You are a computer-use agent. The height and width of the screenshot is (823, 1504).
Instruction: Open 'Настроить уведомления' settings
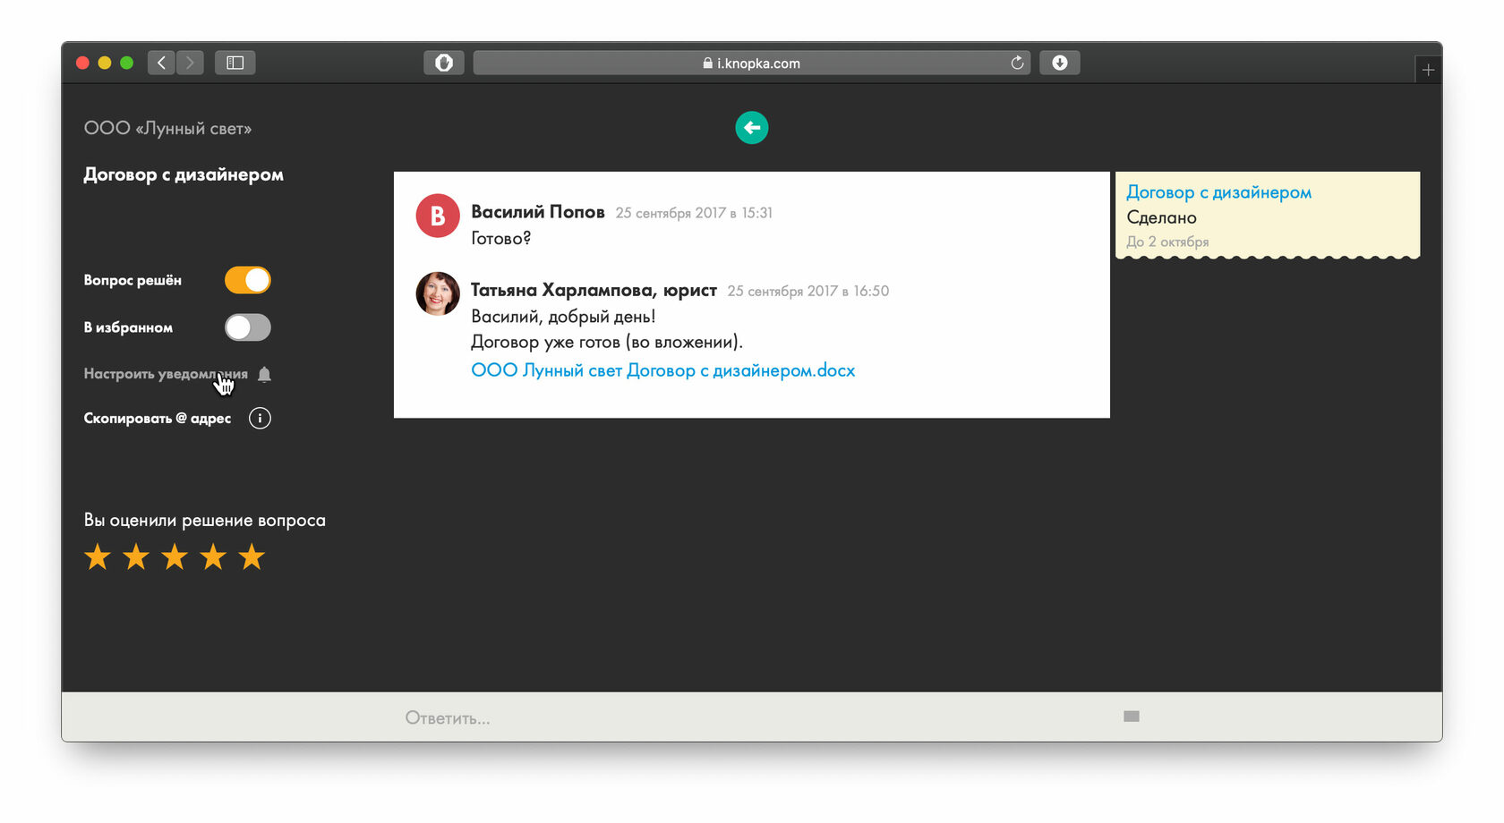click(166, 374)
